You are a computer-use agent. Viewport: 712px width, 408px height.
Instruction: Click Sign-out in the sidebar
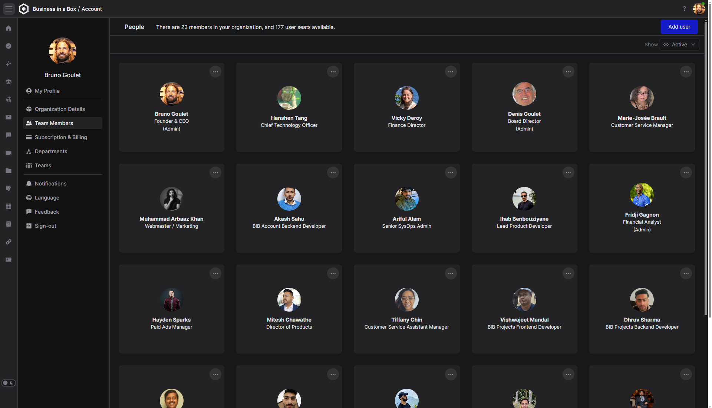tap(45, 226)
